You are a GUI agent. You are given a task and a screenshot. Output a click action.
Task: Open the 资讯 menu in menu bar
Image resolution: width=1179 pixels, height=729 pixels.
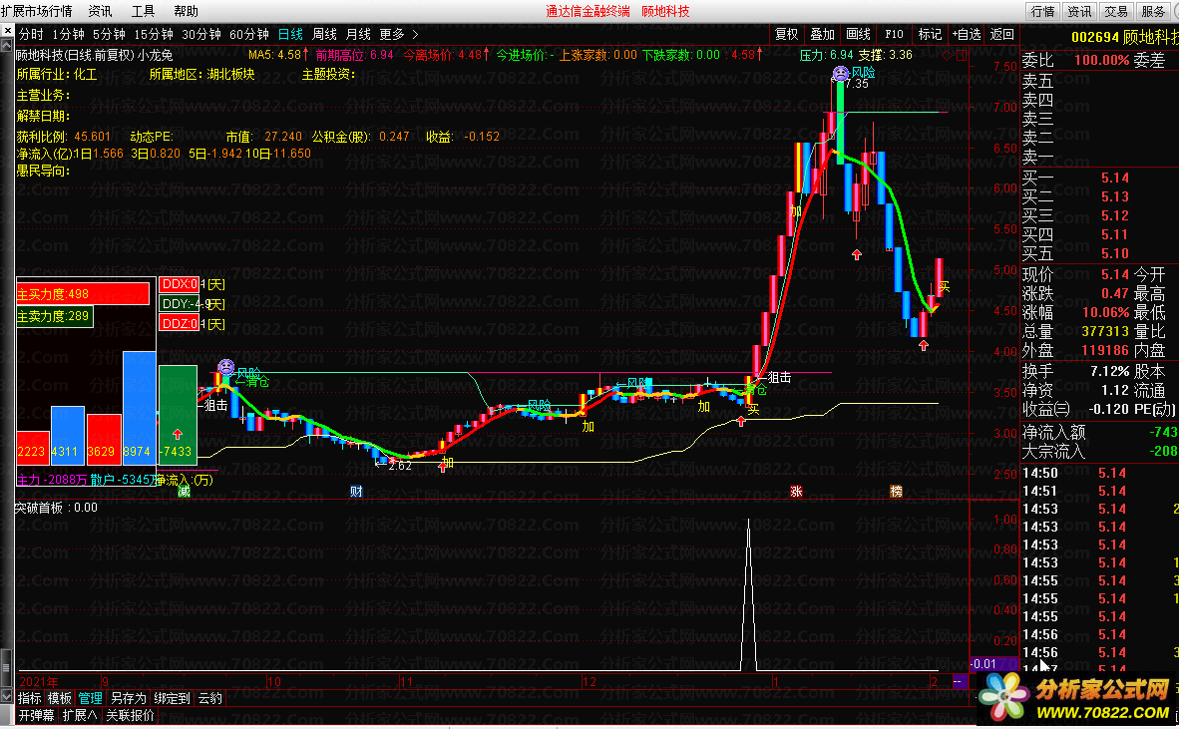click(x=100, y=11)
